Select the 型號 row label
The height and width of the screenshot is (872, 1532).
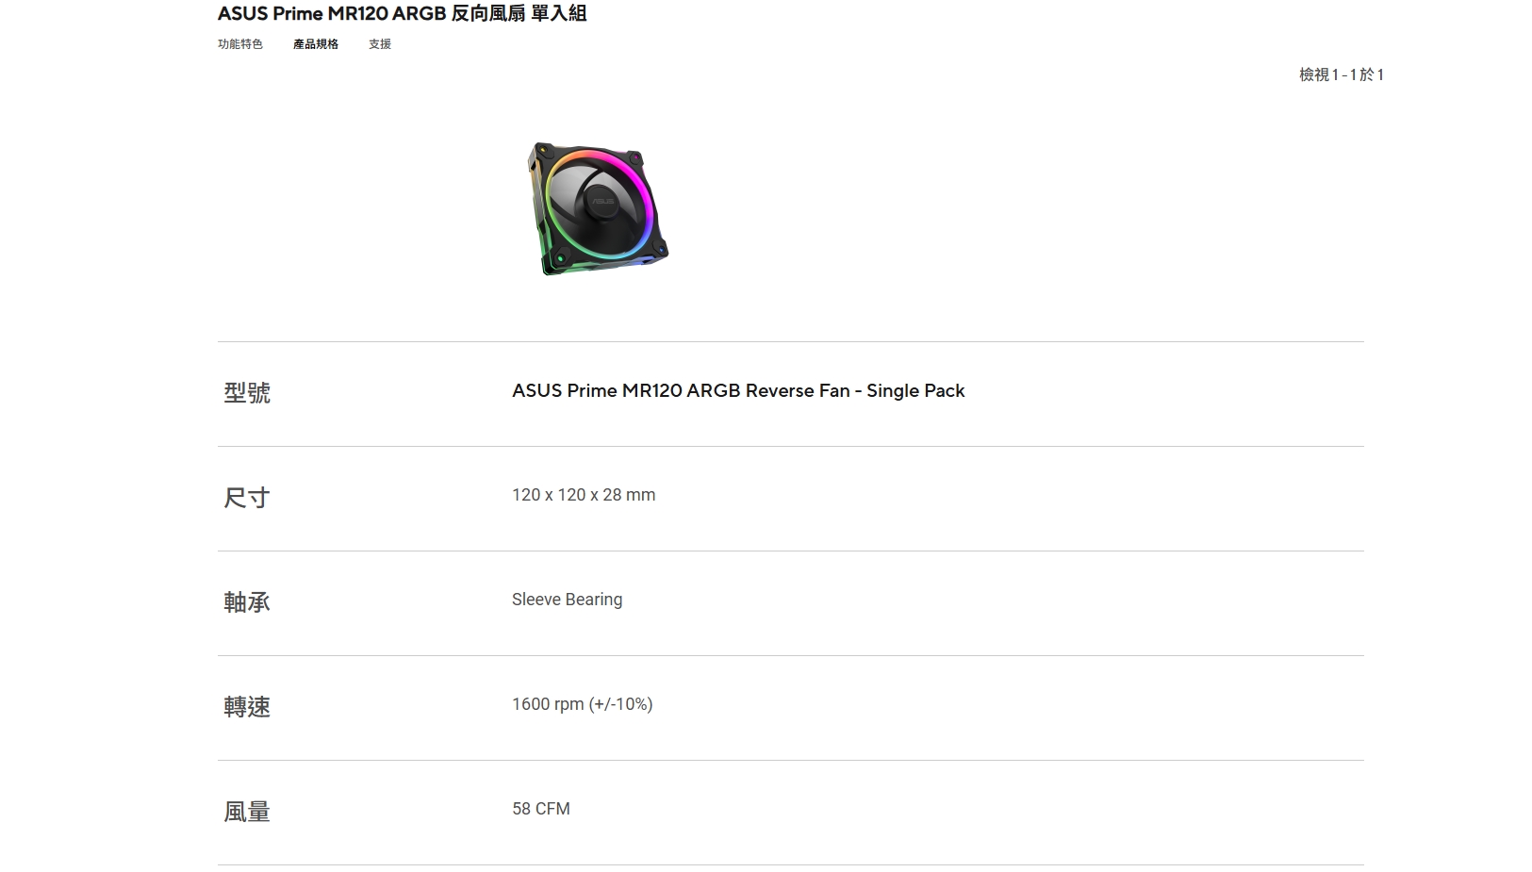247,393
